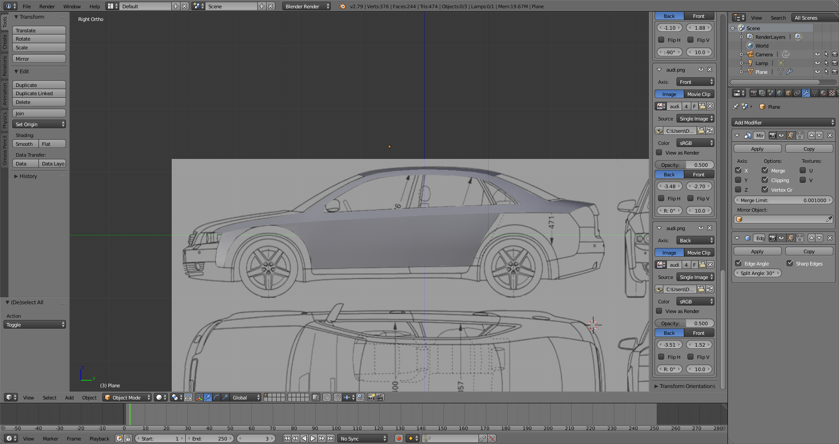839x444 pixels.
Task: Apply the Mirror modifier
Action: [757, 149]
